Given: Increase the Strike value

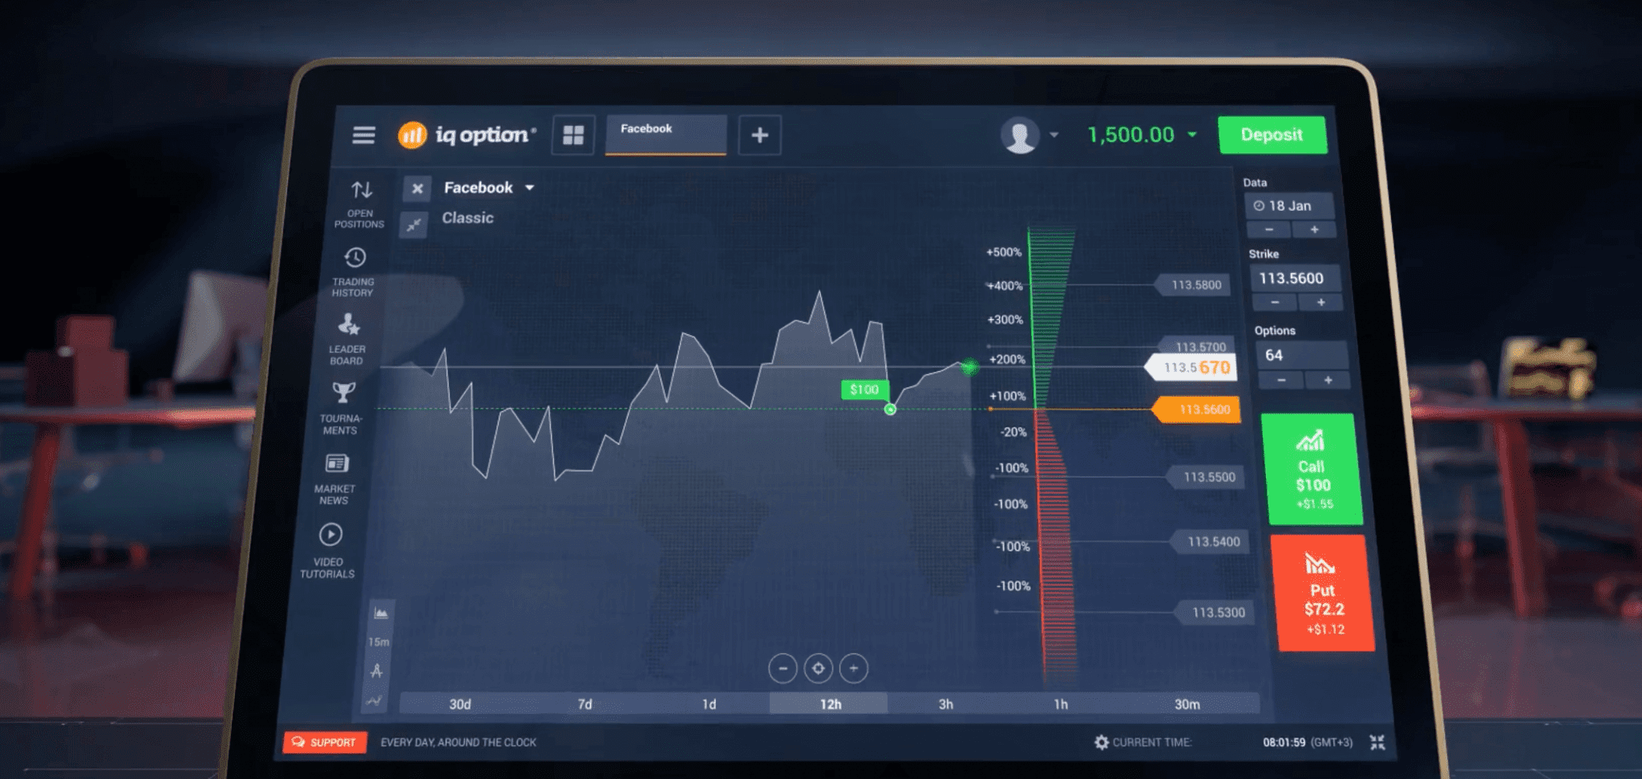Looking at the screenshot, I should pyautogui.click(x=1320, y=302).
